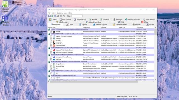Open the WMI tab
This screenshot has height=100, width=179.
[121, 22]
